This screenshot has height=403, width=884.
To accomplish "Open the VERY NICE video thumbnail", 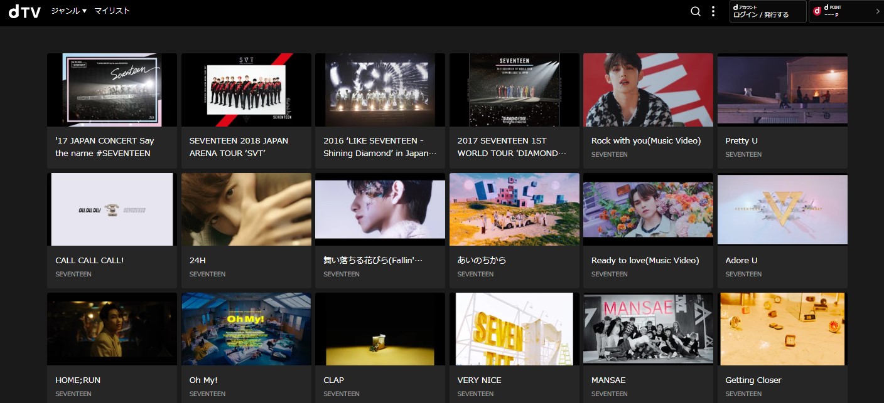I will (x=514, y=329).
